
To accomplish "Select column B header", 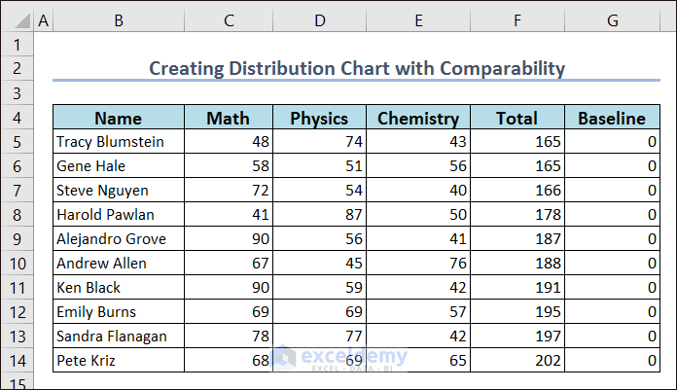I will pyautogui.click(x=118, y=20).
